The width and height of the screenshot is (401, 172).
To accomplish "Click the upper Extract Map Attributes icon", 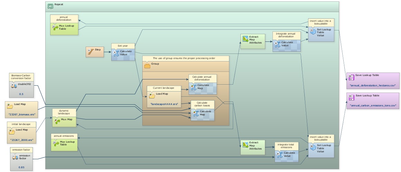I will tap(245, 39).
